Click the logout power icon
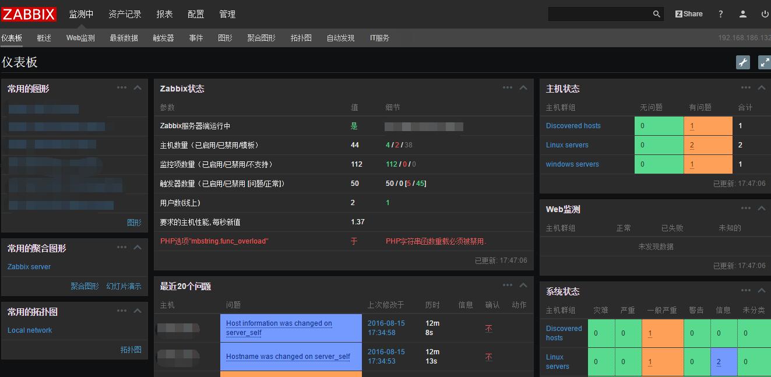 click(765, 14)
